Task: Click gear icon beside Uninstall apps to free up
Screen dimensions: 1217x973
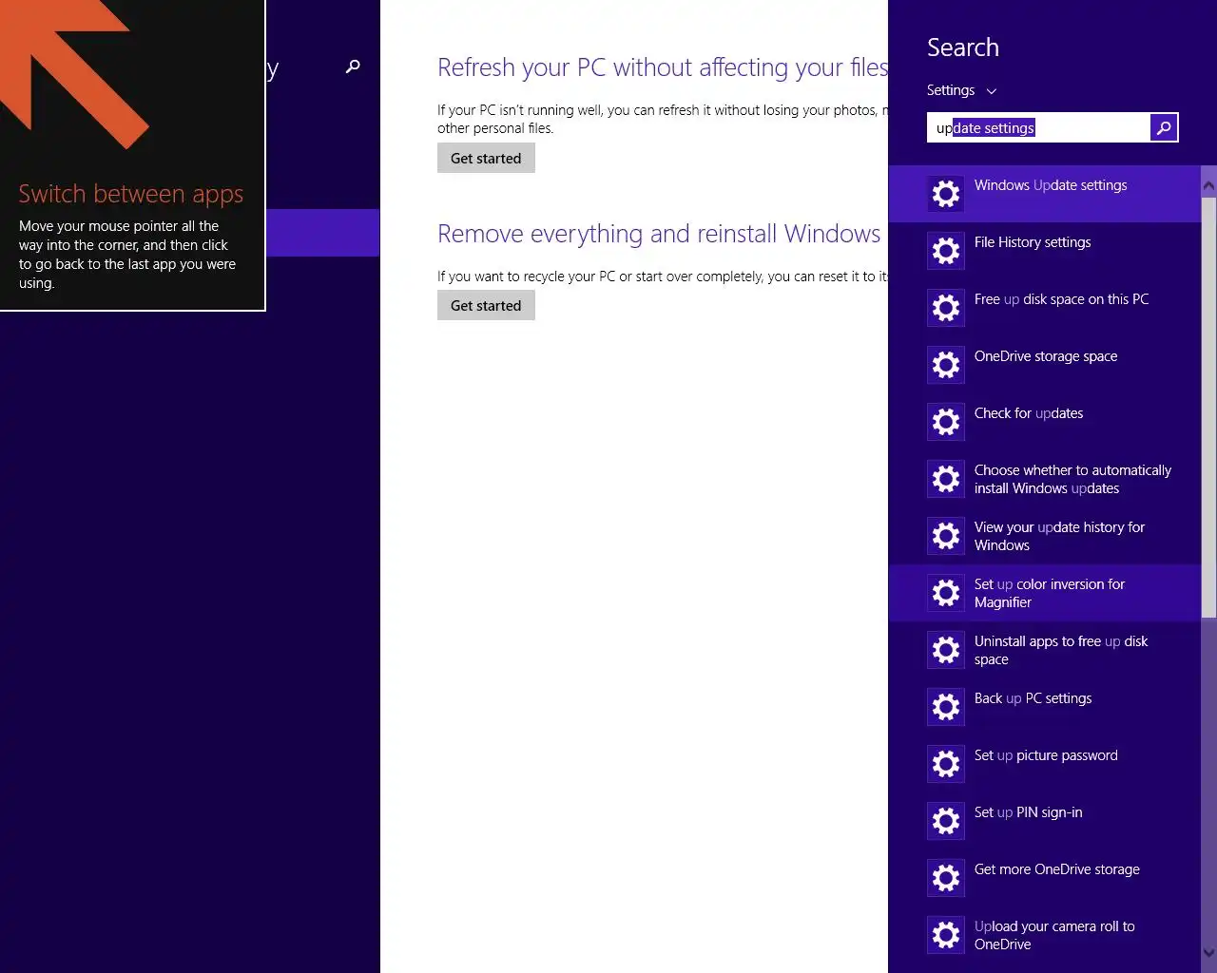Action: click(946, 650)
